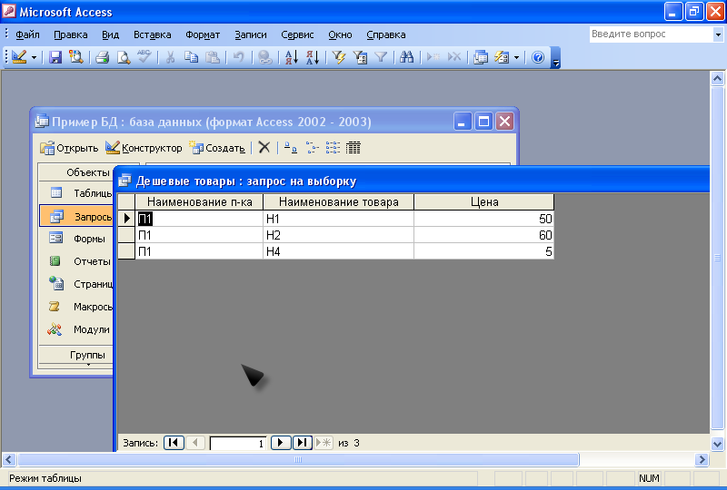Switch database window to large icons view
The height and width of the screenshot is (490, 727).
point(291,148)
